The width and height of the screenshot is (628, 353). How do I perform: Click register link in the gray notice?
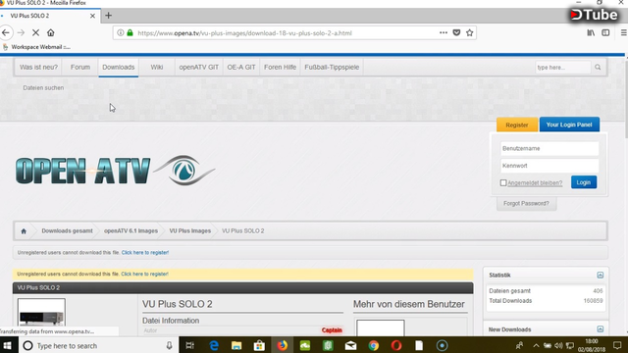click(145, 253)
